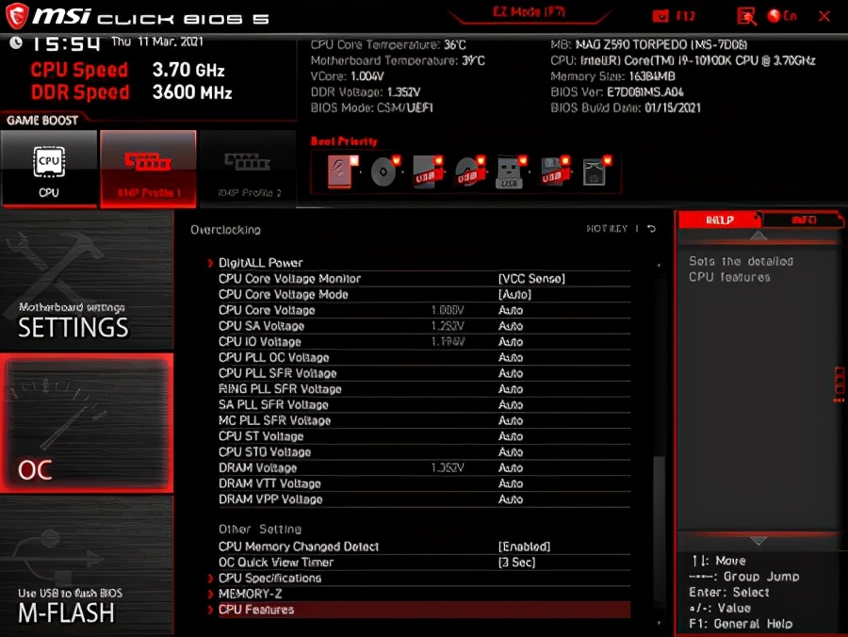Switch to the INFO tab
848x637 pixels.
(x=803, y=220)
